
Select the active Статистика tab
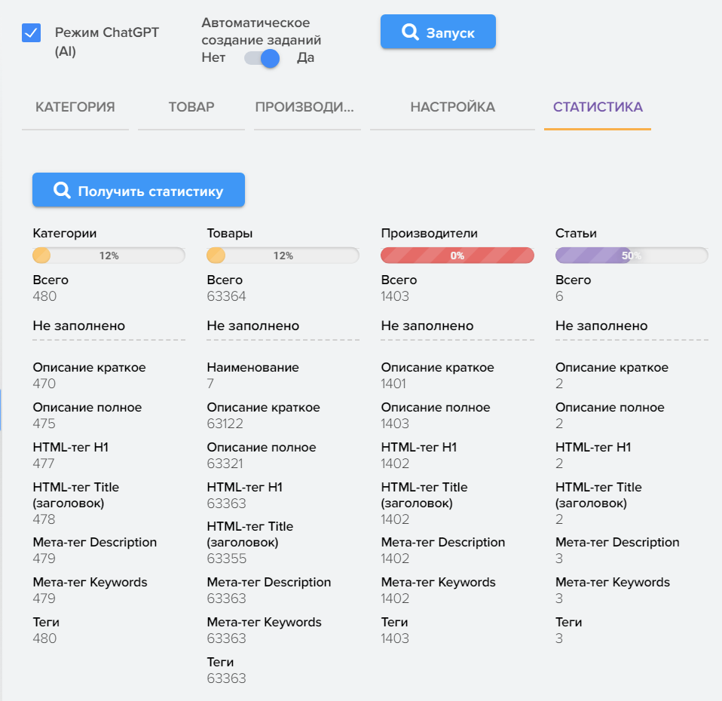598,107
